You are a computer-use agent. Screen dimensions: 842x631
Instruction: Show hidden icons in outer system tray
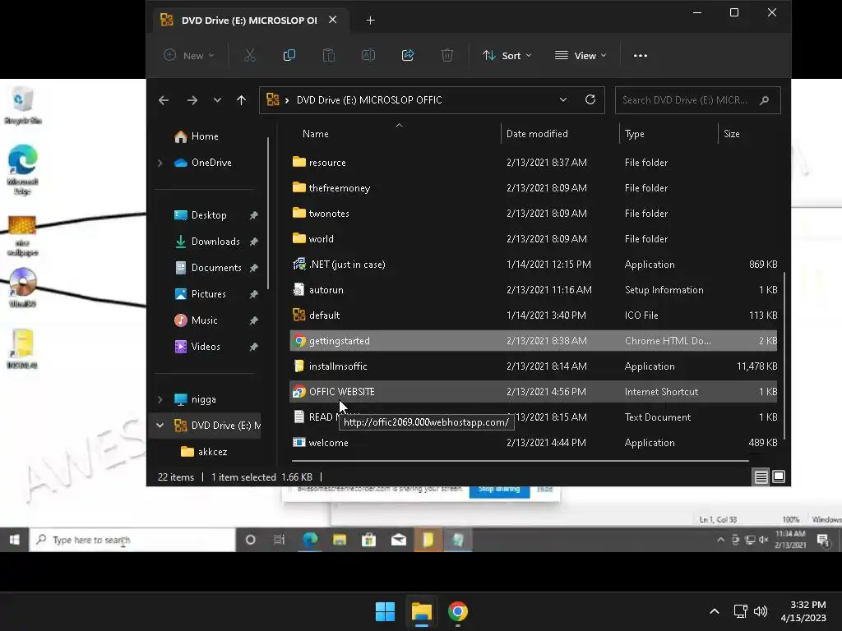[x=715, y=611]
